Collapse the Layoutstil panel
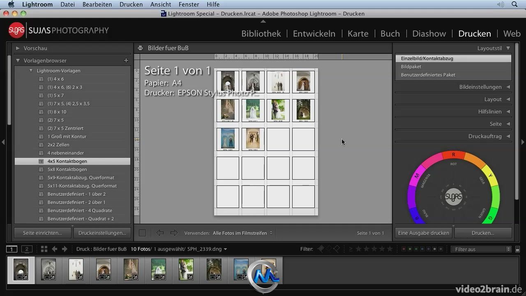 (508, 48)
